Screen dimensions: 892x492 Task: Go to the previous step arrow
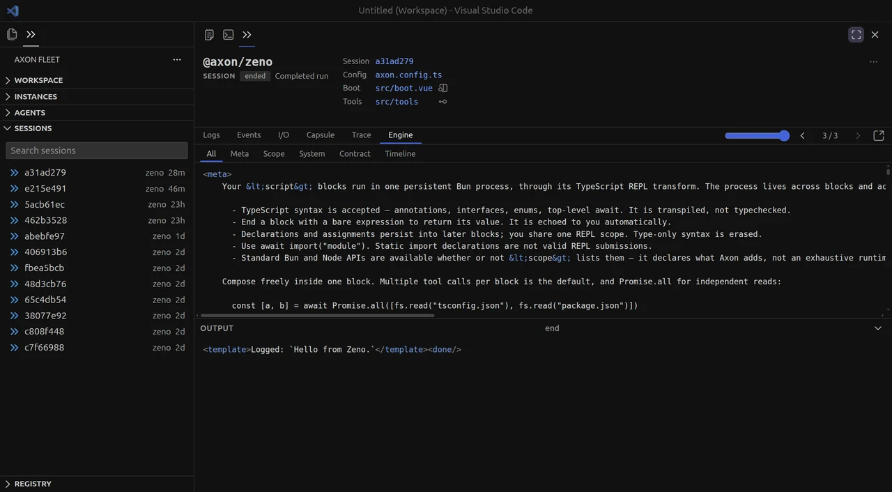[x=802, y=136]
